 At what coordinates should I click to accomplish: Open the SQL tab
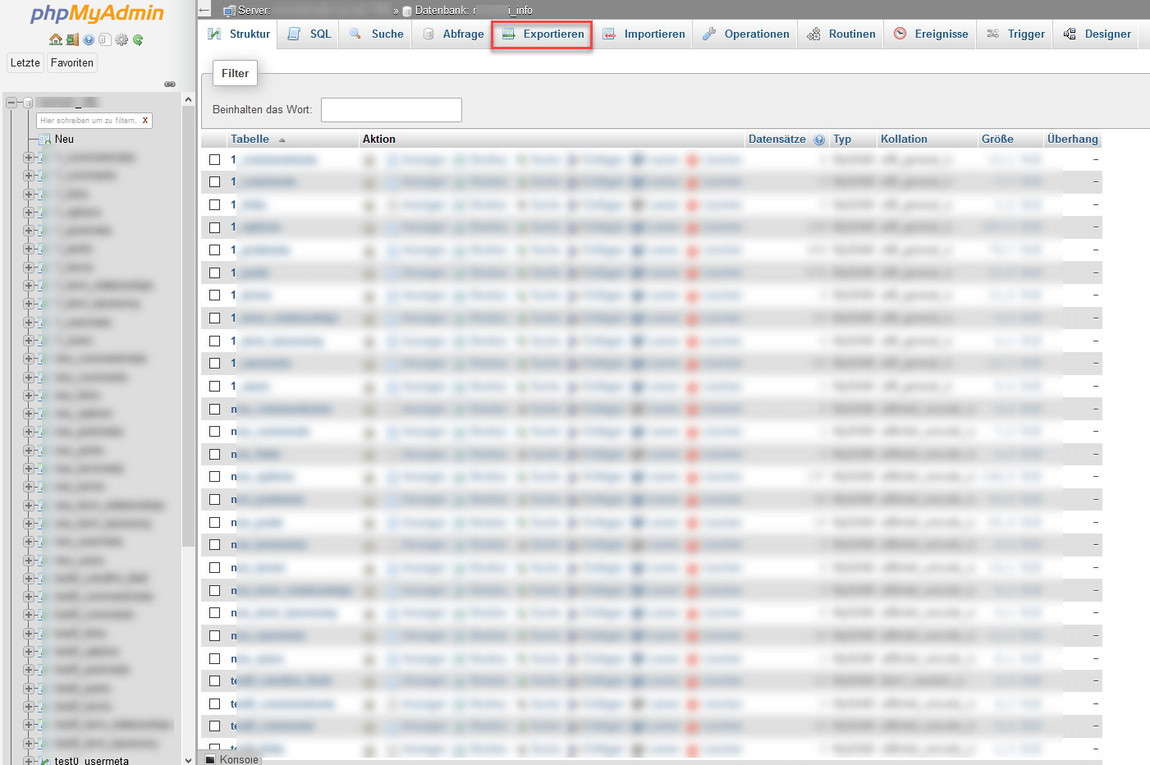309,34
